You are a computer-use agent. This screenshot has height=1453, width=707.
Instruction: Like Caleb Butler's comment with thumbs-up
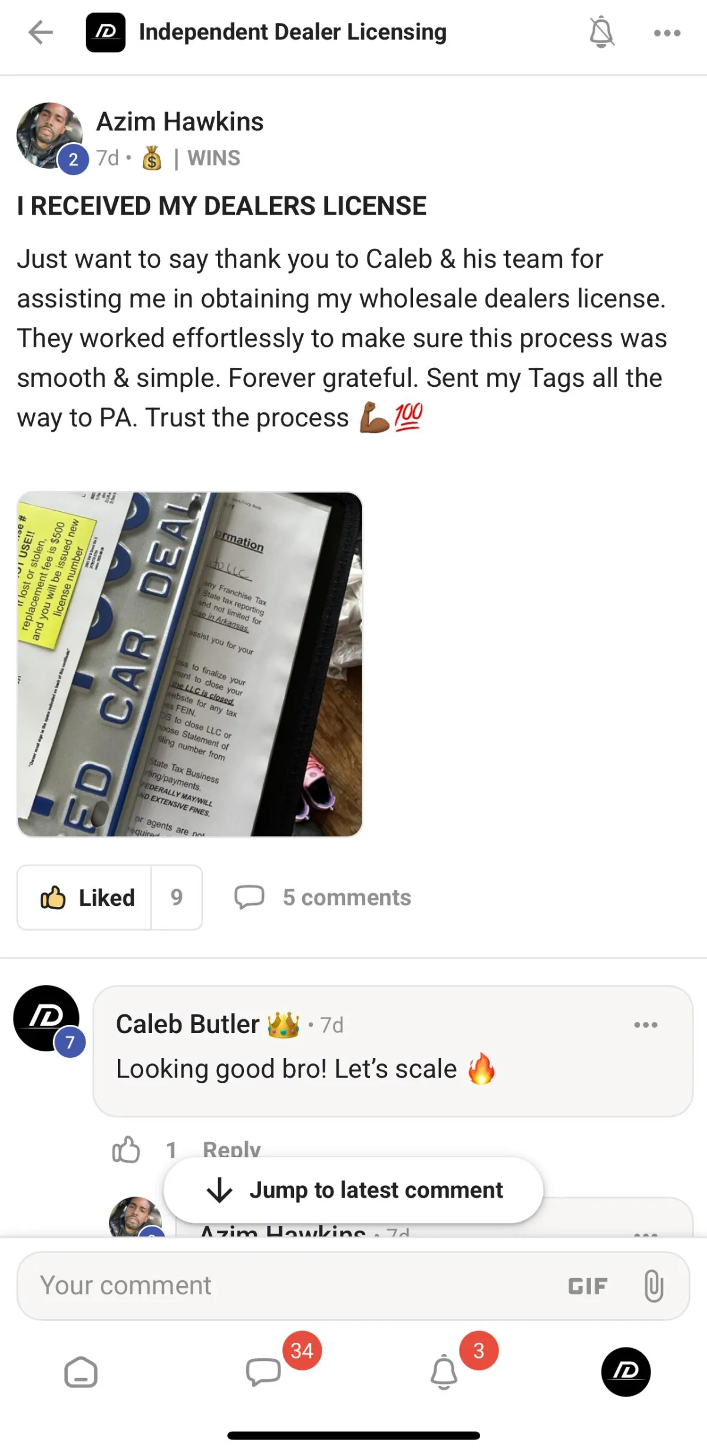click(126, 1149)
